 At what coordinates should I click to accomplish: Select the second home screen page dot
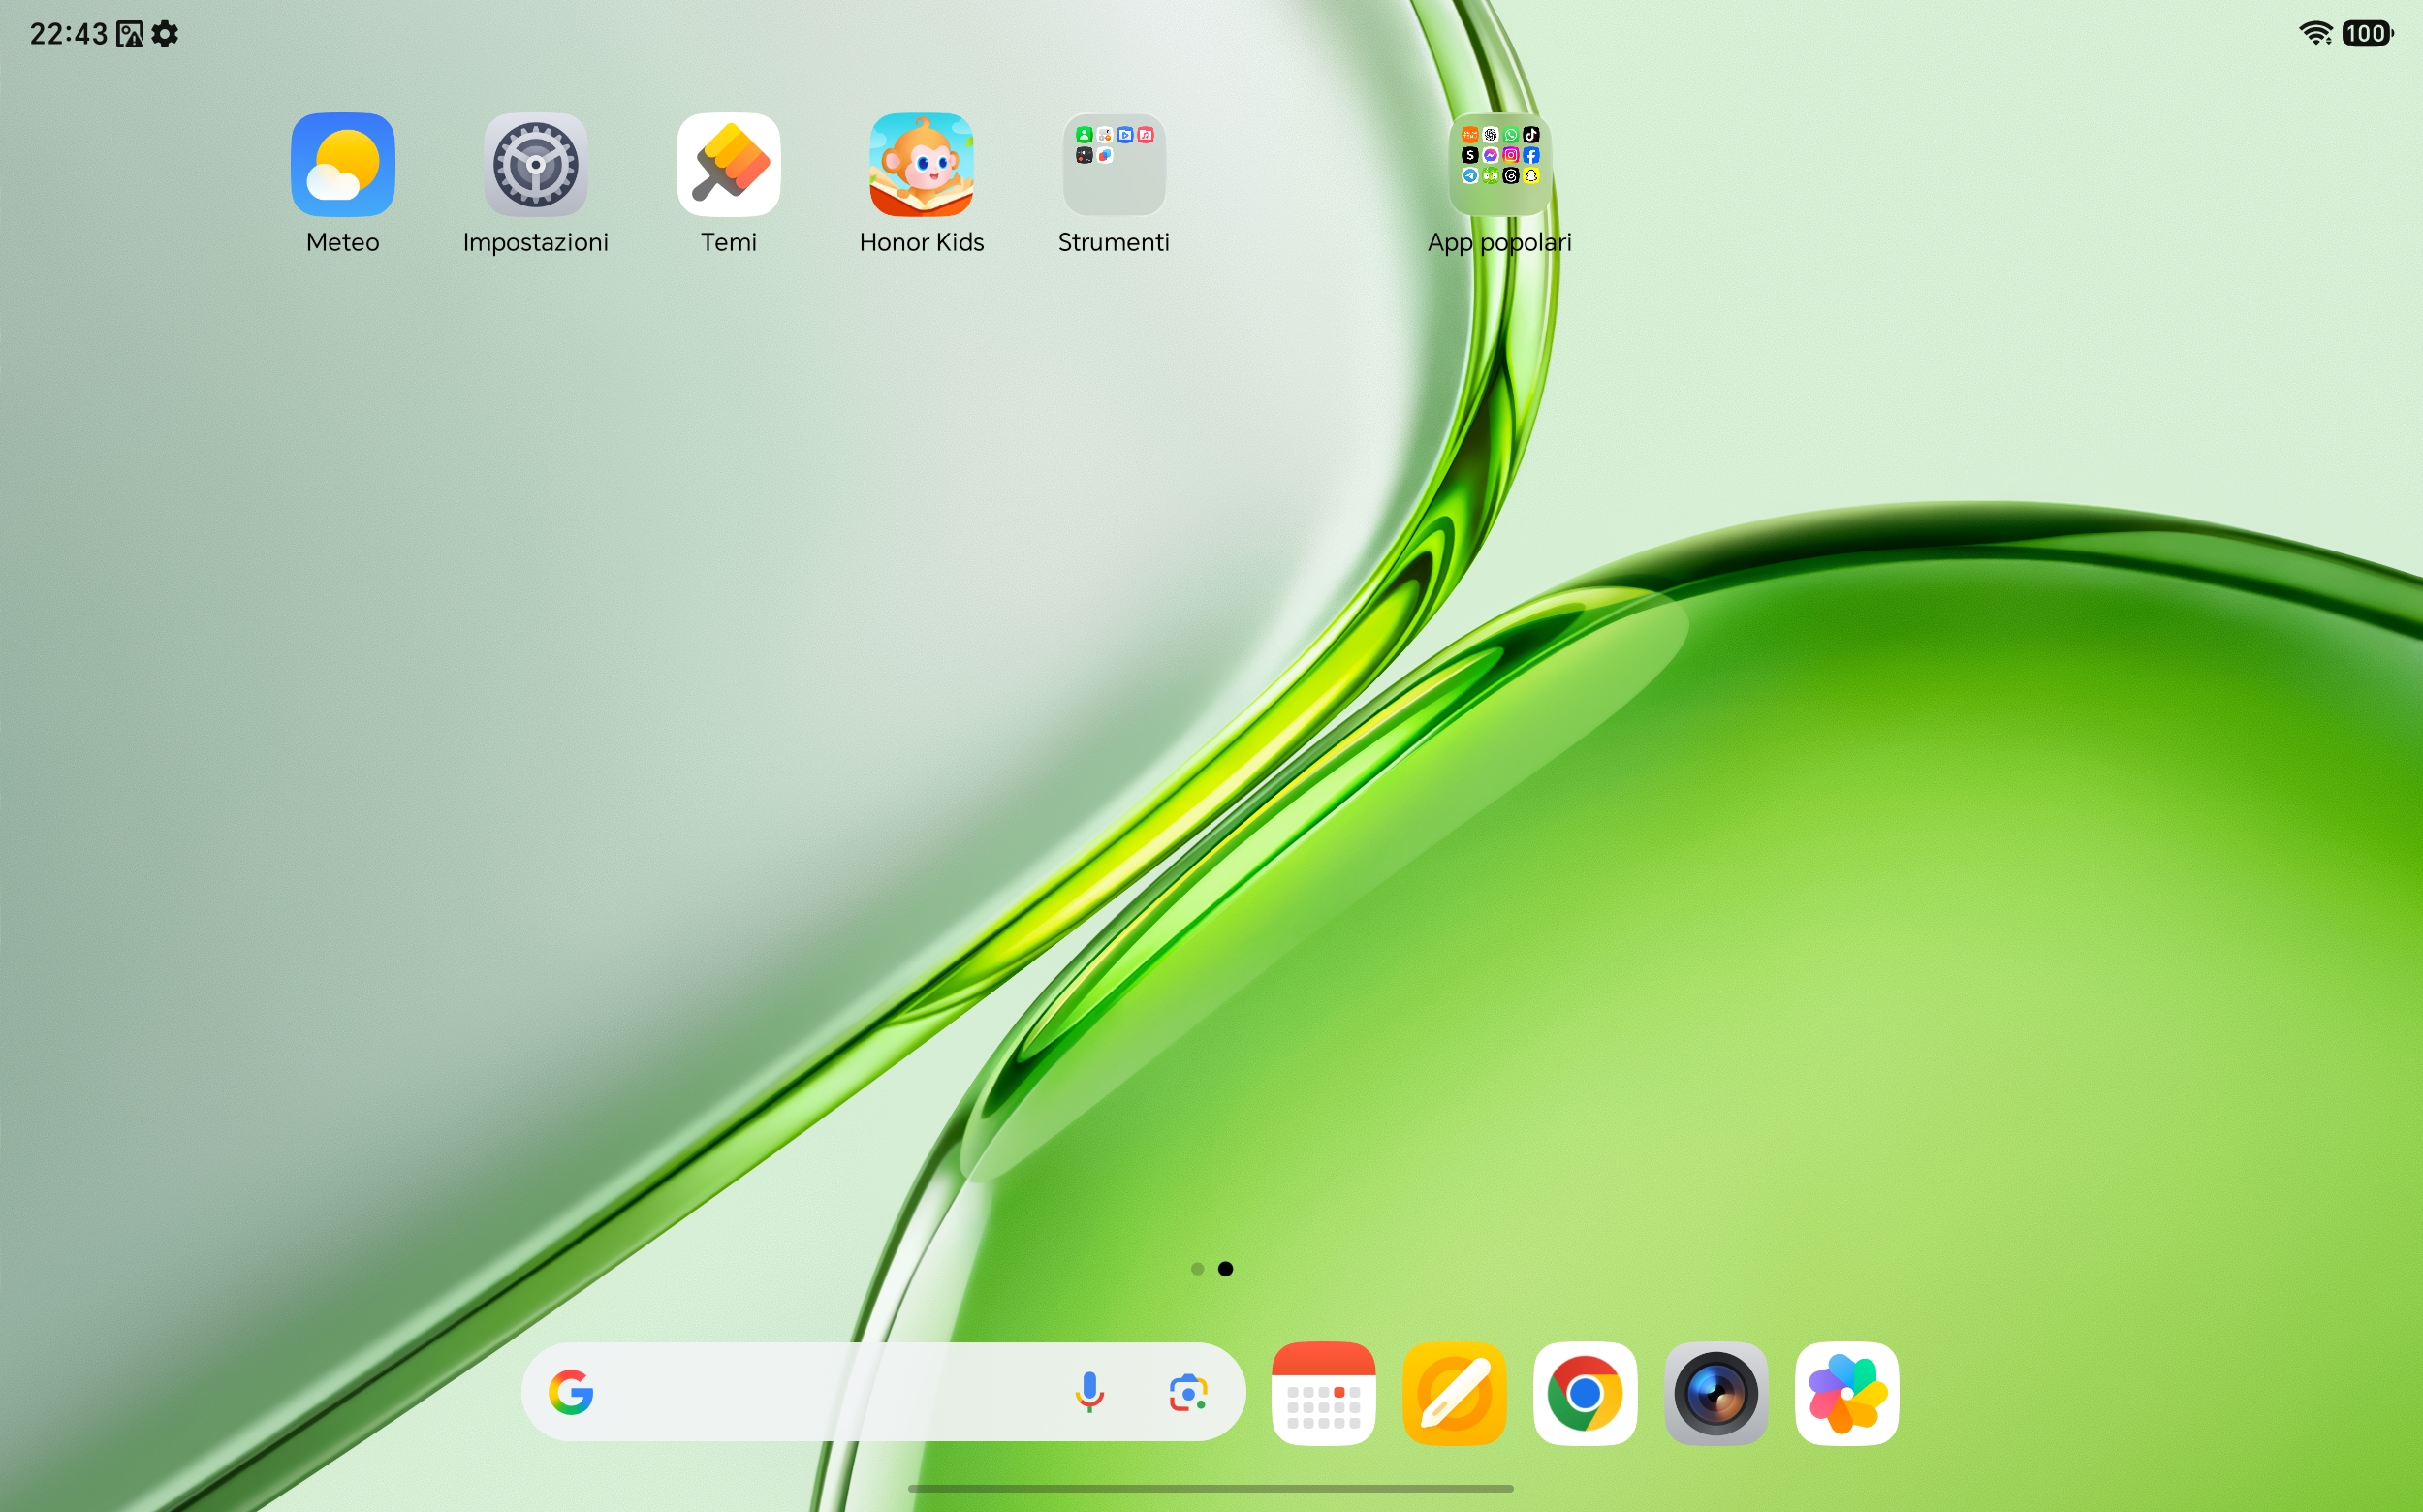tap(1225, 1269)
